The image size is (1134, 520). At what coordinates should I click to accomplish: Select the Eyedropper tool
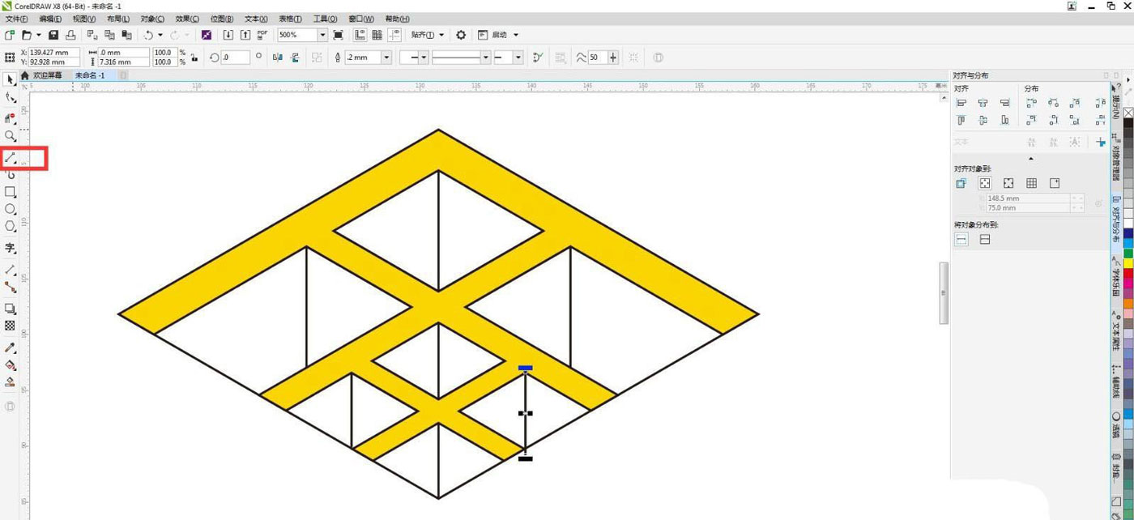[x=10, y=347]
